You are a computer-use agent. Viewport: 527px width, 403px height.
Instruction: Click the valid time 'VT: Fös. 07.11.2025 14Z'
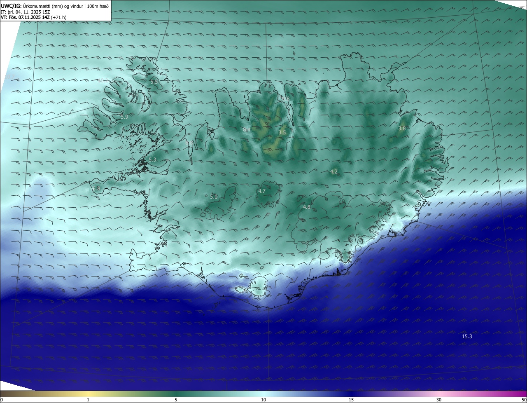pos(26,17)
